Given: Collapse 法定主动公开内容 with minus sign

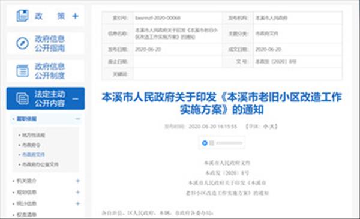Looking at the screenshot, I should click(76, 99).
